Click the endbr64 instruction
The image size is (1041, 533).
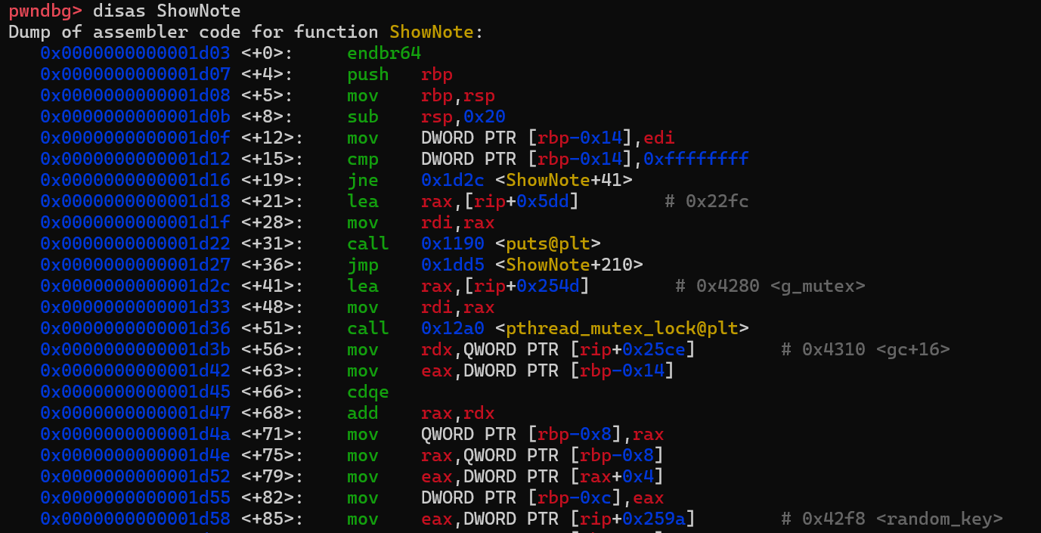pyautogui.click(x=383, y=53)
